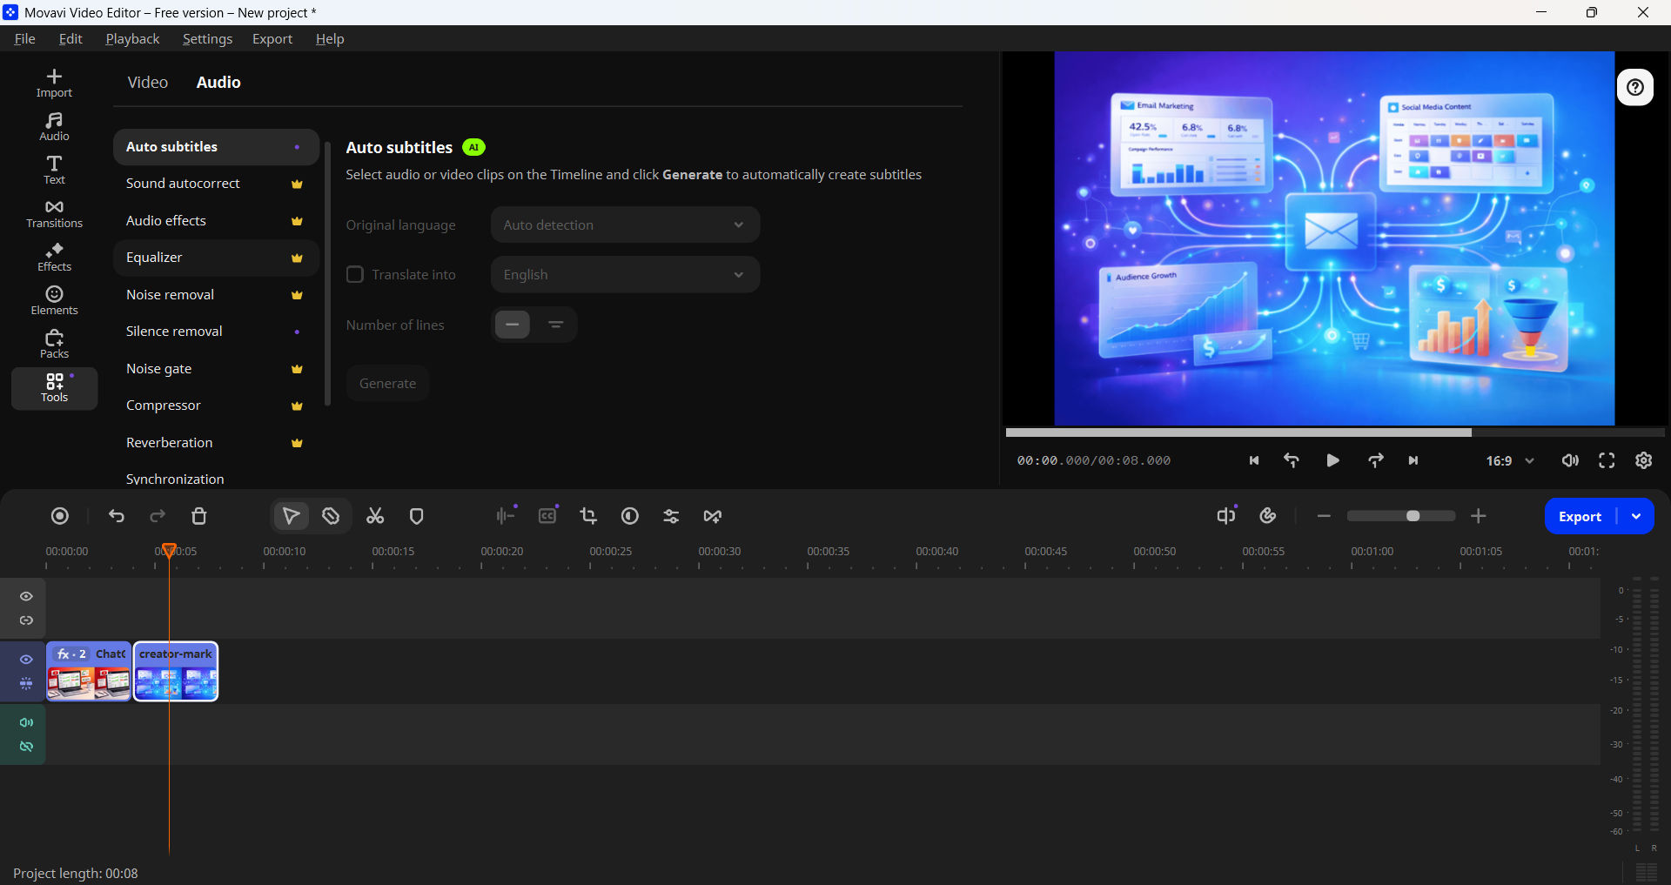
Task: Mute the audio track speaker icon
Action: [x=27, y=722]
